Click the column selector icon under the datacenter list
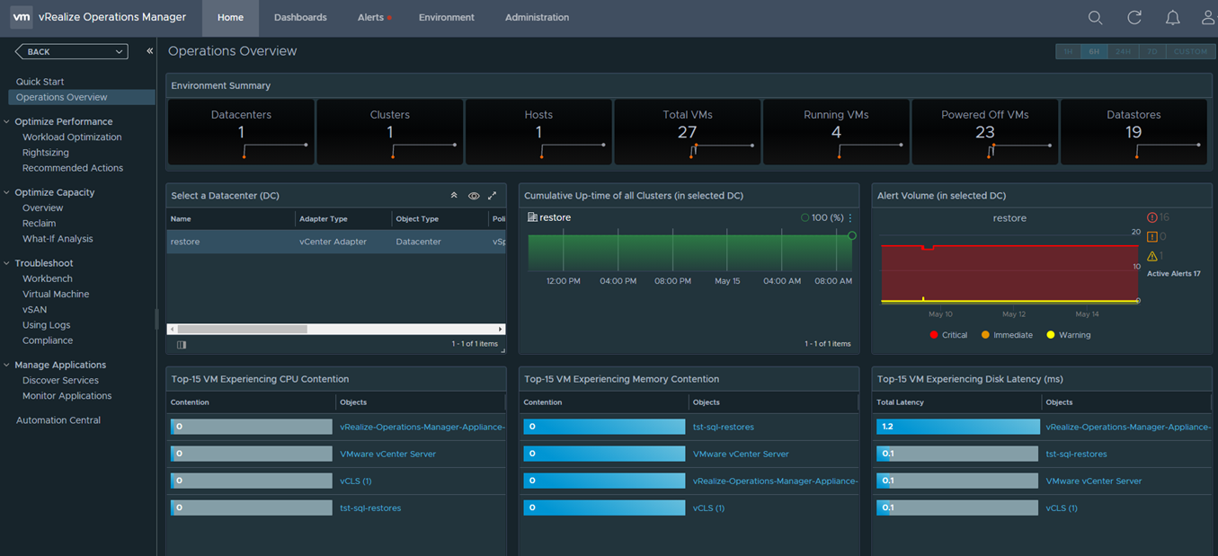Viewport: 1218px width, 556px height. (182, 344)
